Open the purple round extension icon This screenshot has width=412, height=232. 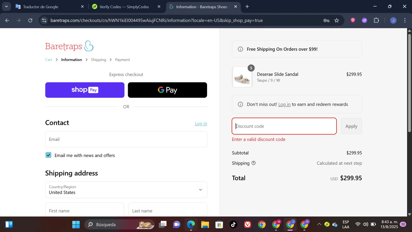click(x=364, y=20)
